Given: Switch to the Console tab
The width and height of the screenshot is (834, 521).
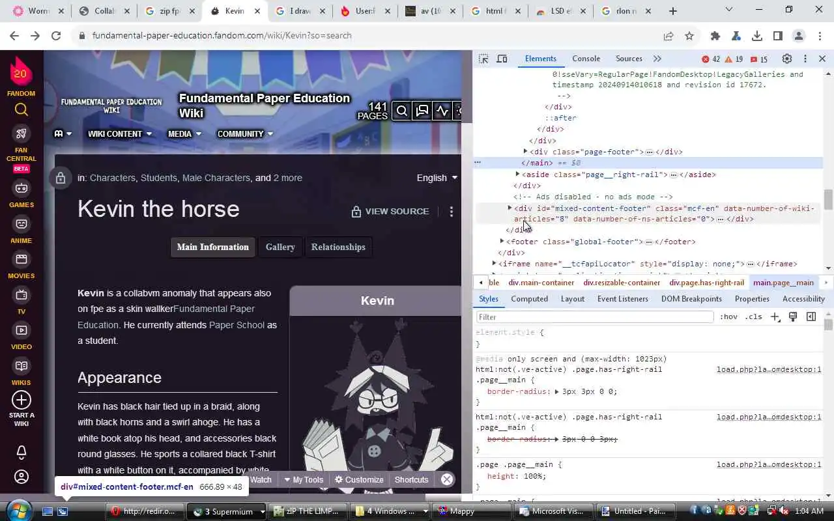Looking at the screenshot, I should (586, 59).
